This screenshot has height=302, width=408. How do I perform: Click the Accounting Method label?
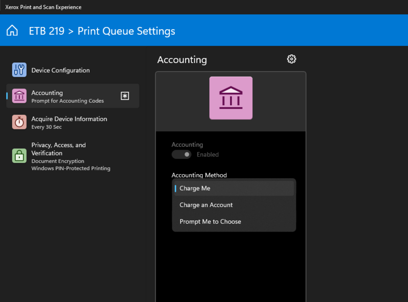click(x=199, y=175)
